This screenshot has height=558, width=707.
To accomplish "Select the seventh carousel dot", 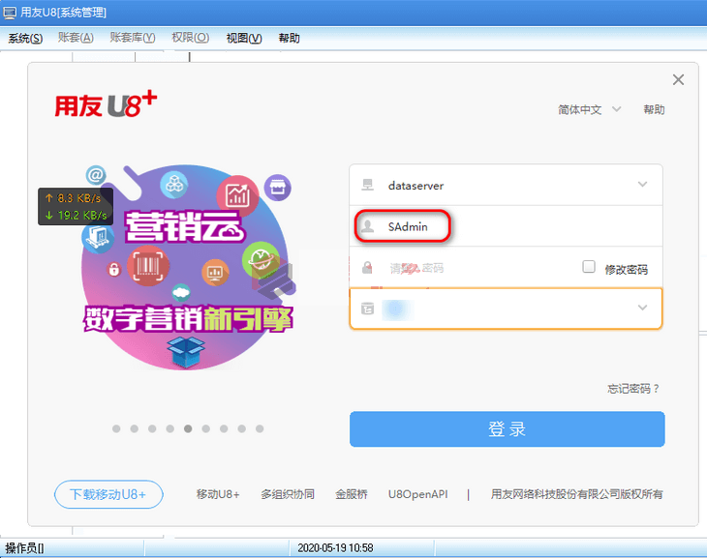I will coord(224,428).
